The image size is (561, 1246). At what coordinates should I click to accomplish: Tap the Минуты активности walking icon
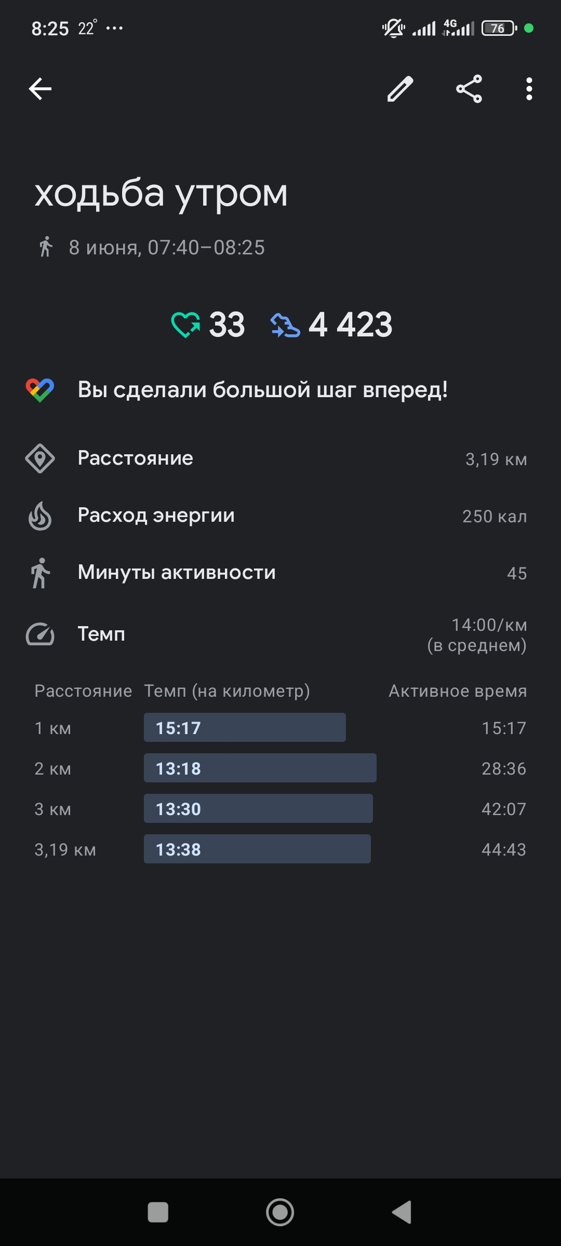(40, 573)
